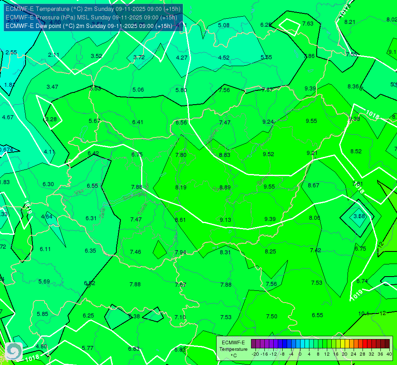Click the 2.55 value near the left edge
The height and width of the screenshot is (365, 397).
11,52
